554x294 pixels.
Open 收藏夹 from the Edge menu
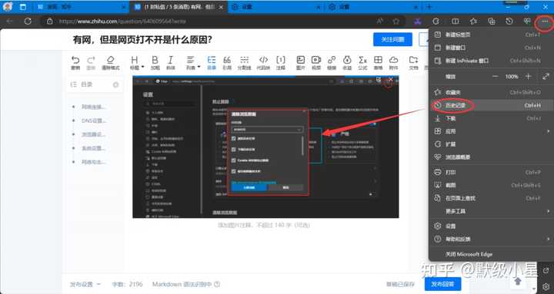tap(490, 92)
